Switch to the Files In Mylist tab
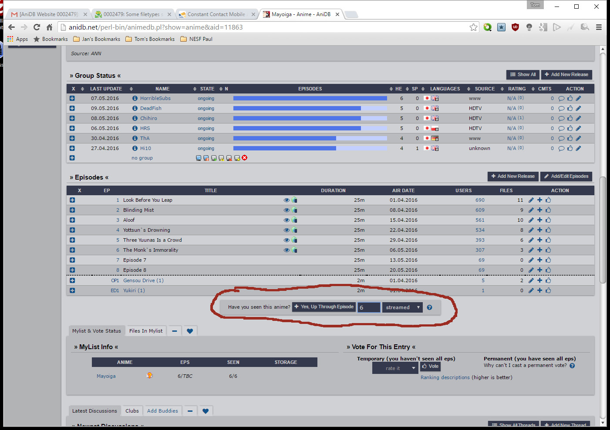 coord(146,331)
